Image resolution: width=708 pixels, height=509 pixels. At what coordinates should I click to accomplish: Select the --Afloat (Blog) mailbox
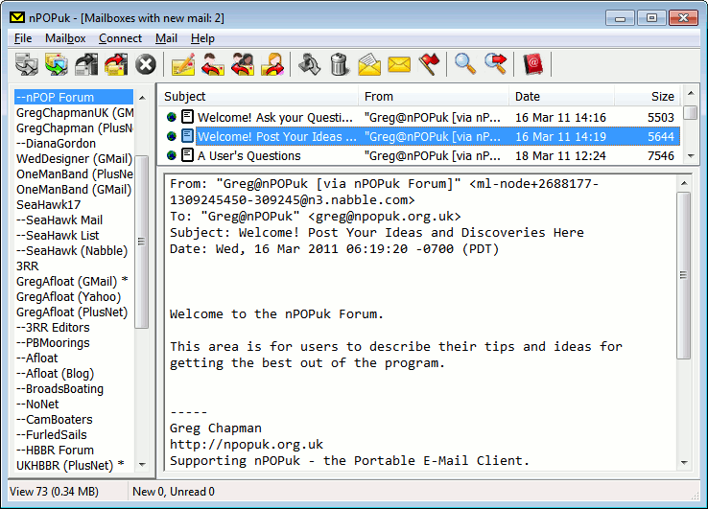pos(74,373)
